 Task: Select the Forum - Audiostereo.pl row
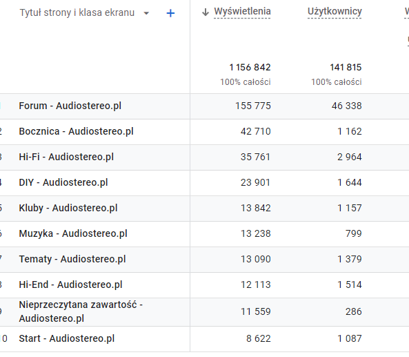[x=204, y=106]
